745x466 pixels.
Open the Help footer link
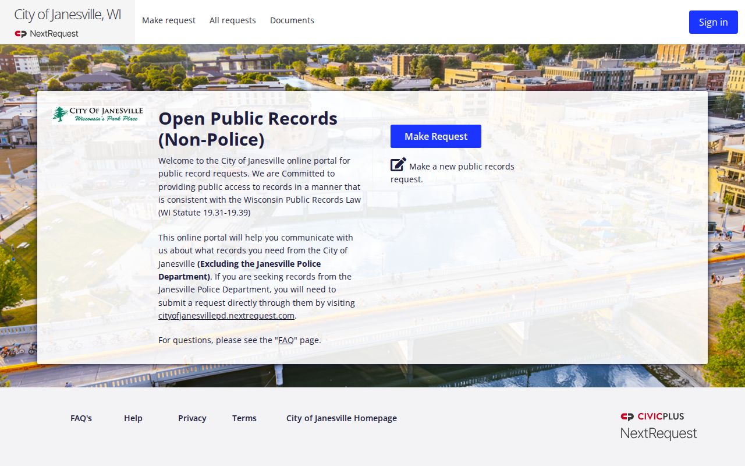133,418
